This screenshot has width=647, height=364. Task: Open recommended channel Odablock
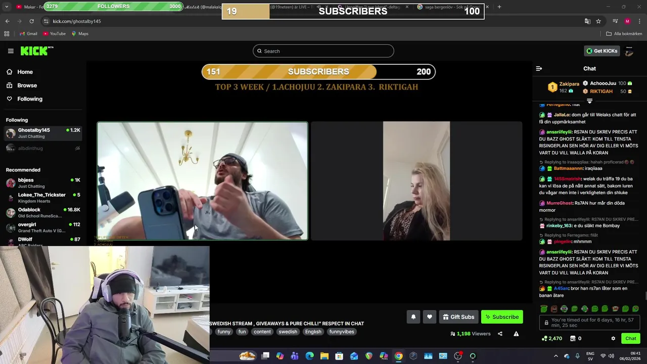coord(43,212)
